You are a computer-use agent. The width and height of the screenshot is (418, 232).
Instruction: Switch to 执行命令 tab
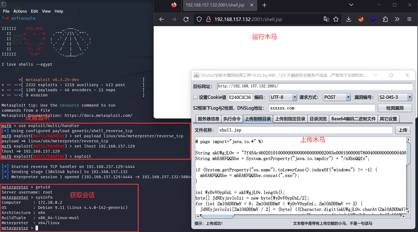click(232, 119)
